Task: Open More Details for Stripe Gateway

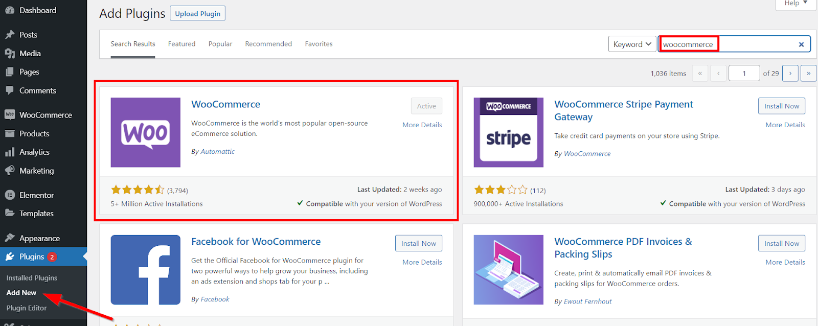Action: pos(785,125)
